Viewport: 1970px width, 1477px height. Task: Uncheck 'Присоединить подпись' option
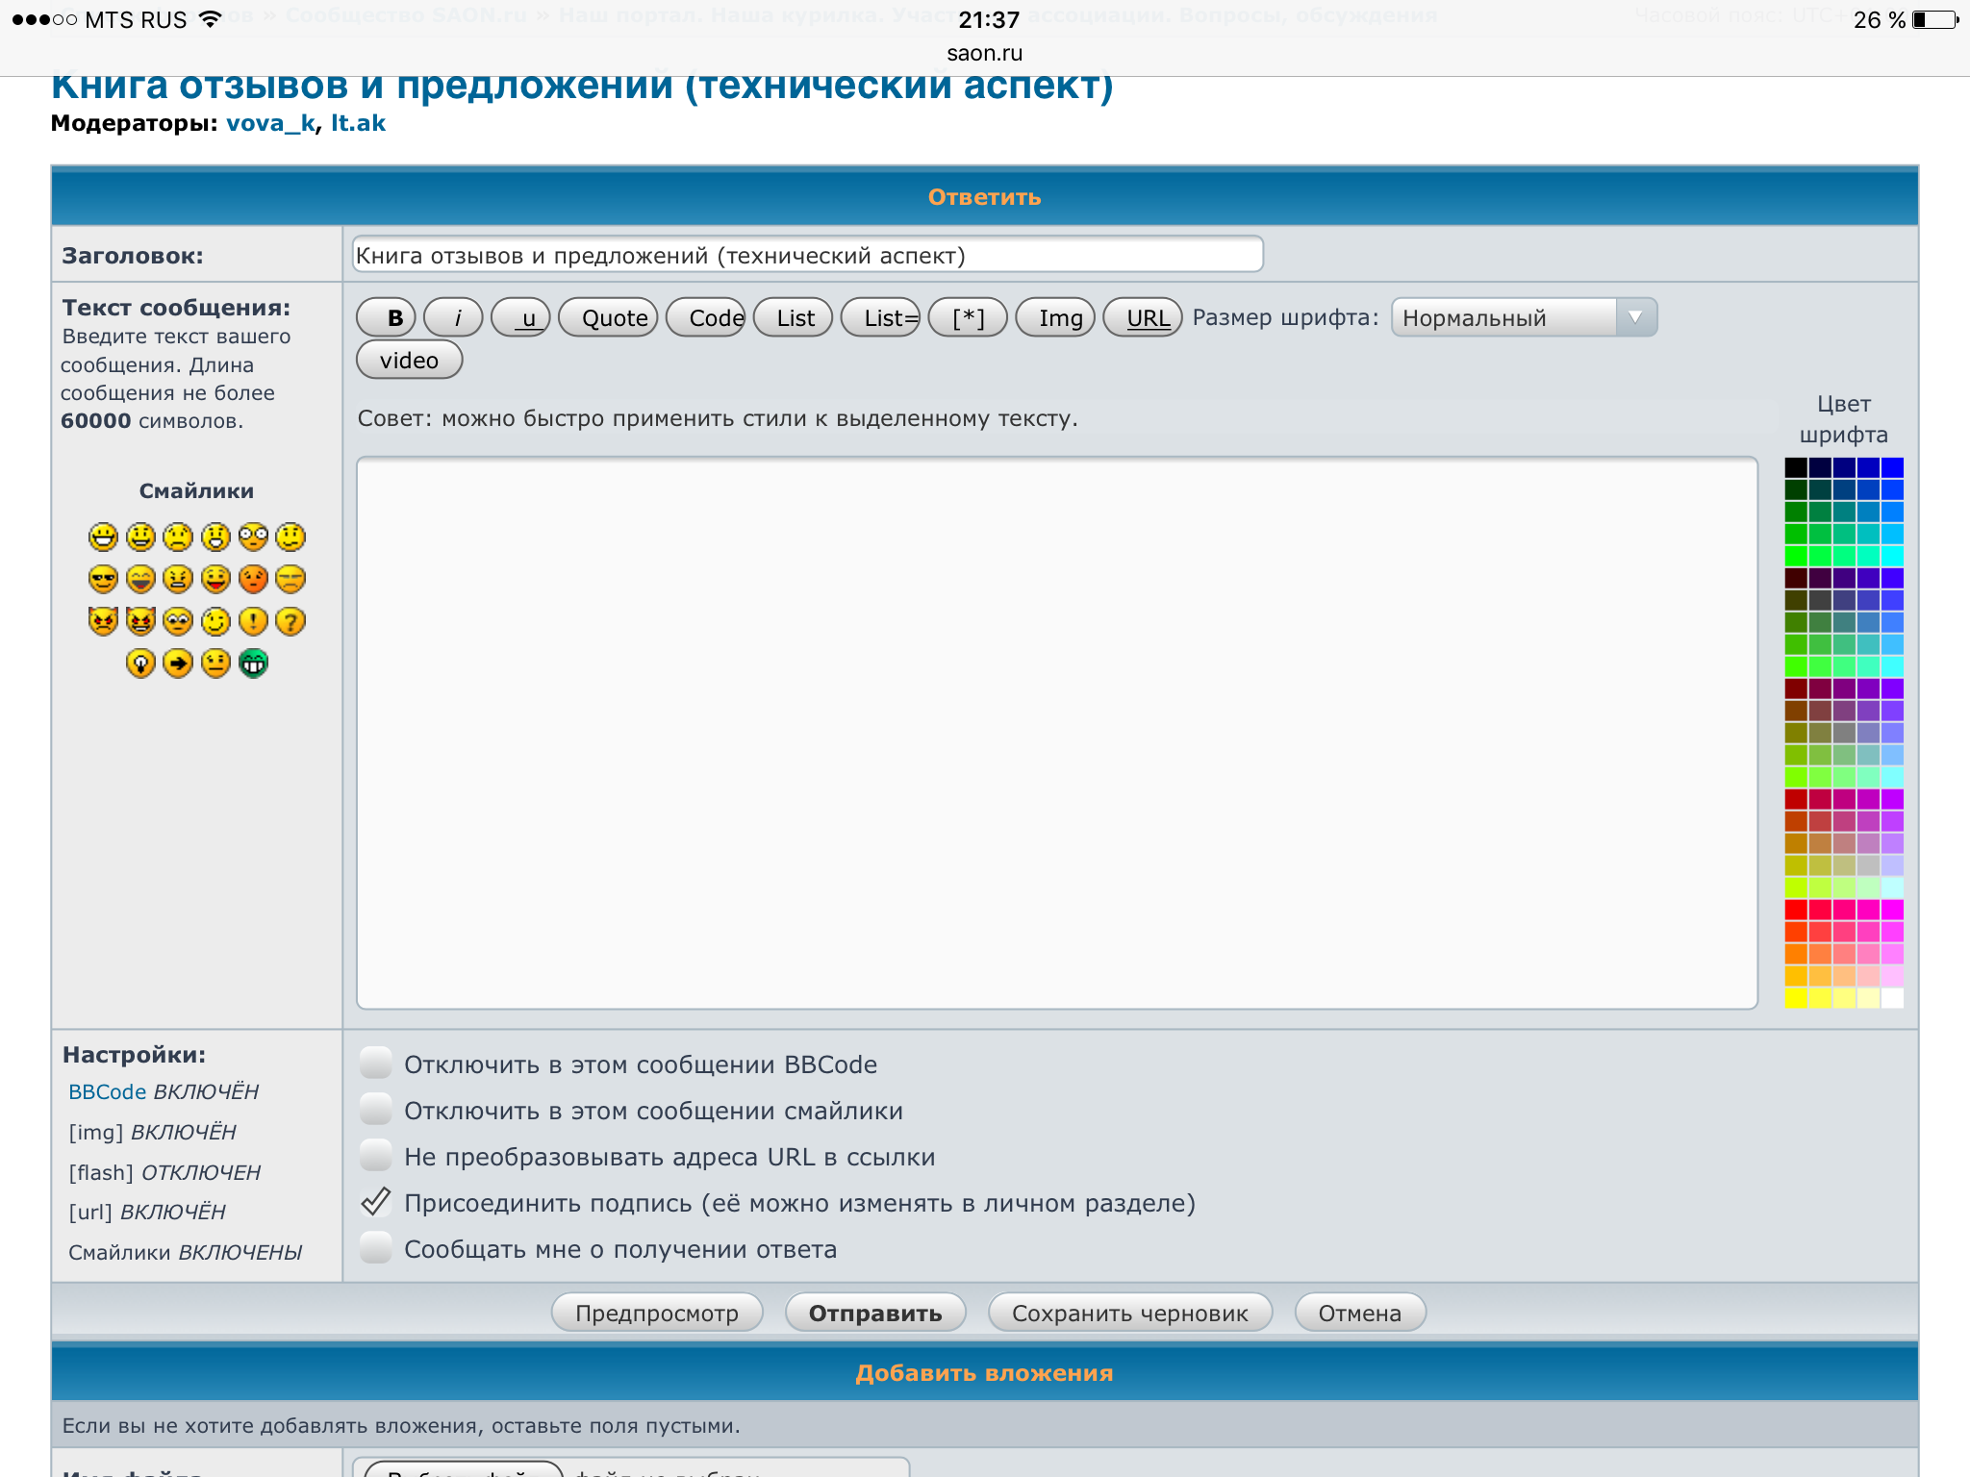click(x=375, y=1202)
